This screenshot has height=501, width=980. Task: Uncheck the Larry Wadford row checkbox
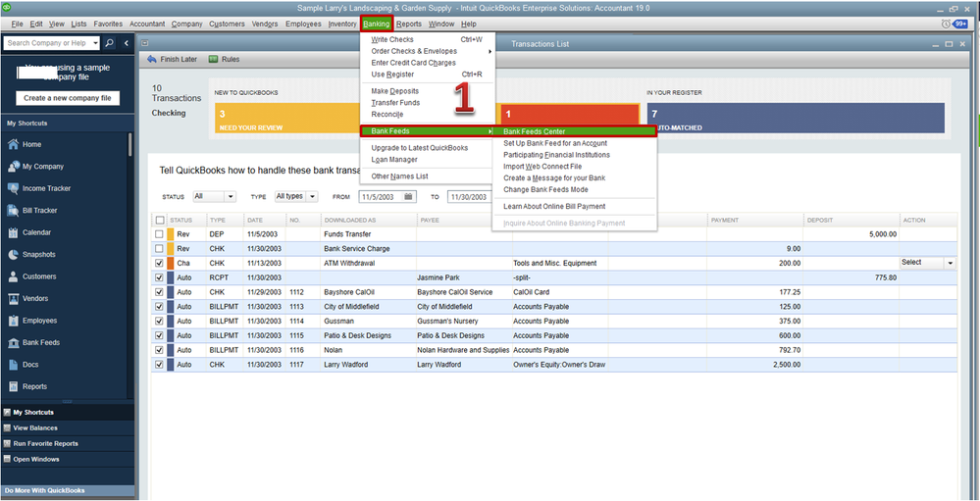pyautogui.click(x=159, y=364)
